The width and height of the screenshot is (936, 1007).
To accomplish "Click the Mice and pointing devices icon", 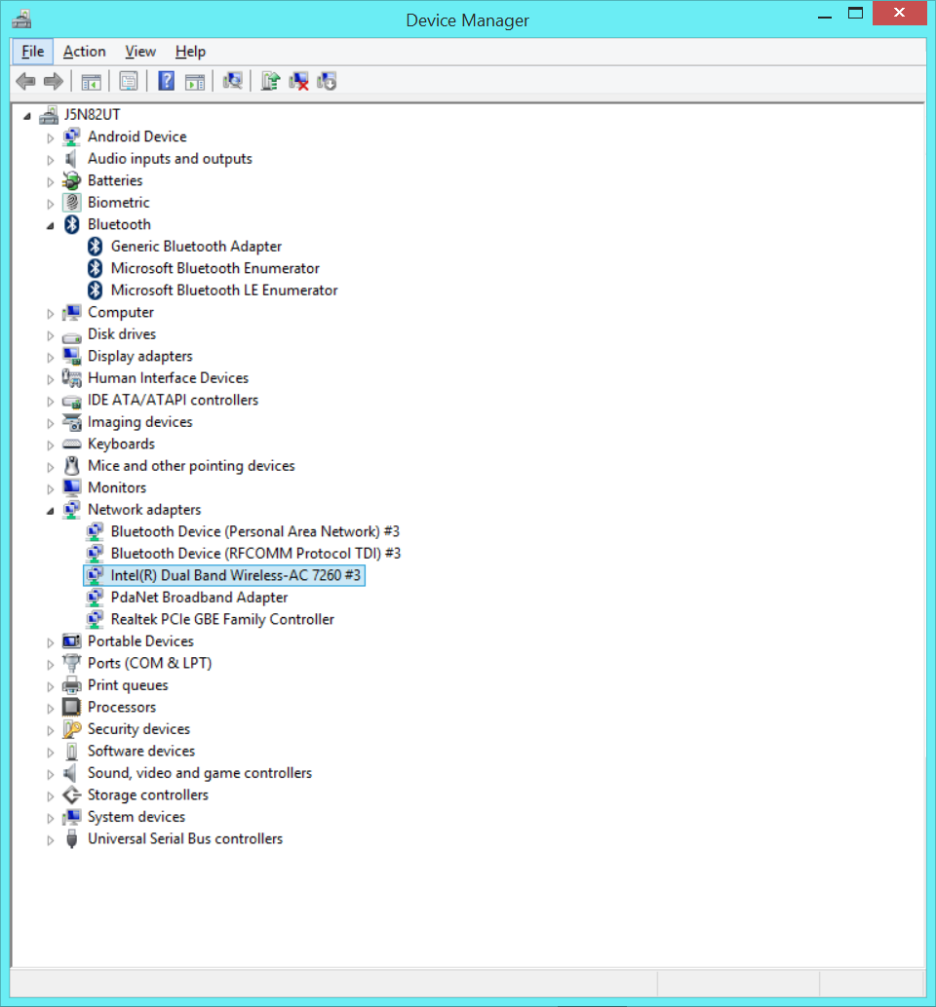I will [72, 466].
